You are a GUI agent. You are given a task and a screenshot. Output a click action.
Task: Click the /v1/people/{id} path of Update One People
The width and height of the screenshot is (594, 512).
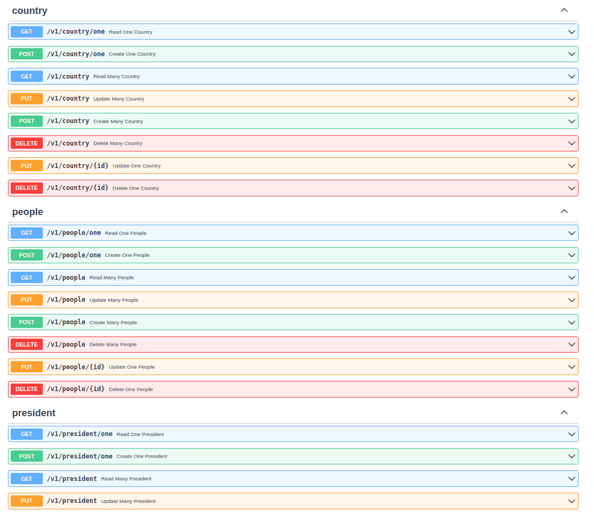pos(76,367)
